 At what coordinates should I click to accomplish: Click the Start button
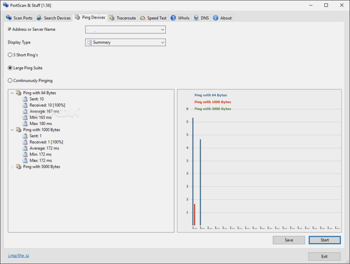(x=325, y=240)
